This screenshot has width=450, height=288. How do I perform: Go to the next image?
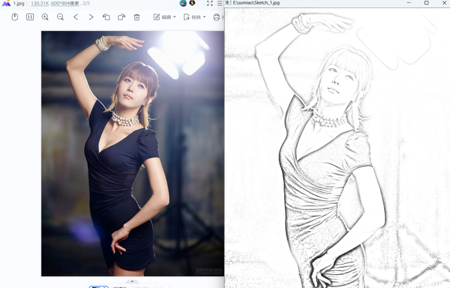tap(91, 17)
